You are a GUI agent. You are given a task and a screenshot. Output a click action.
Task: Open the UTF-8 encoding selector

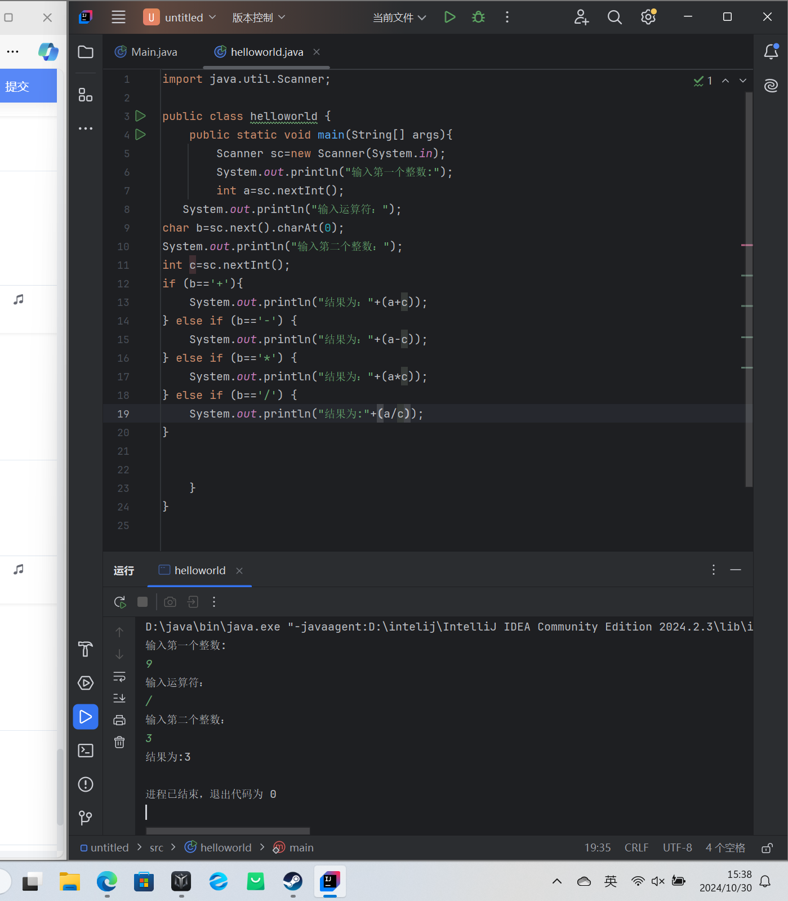coord(677,847)
